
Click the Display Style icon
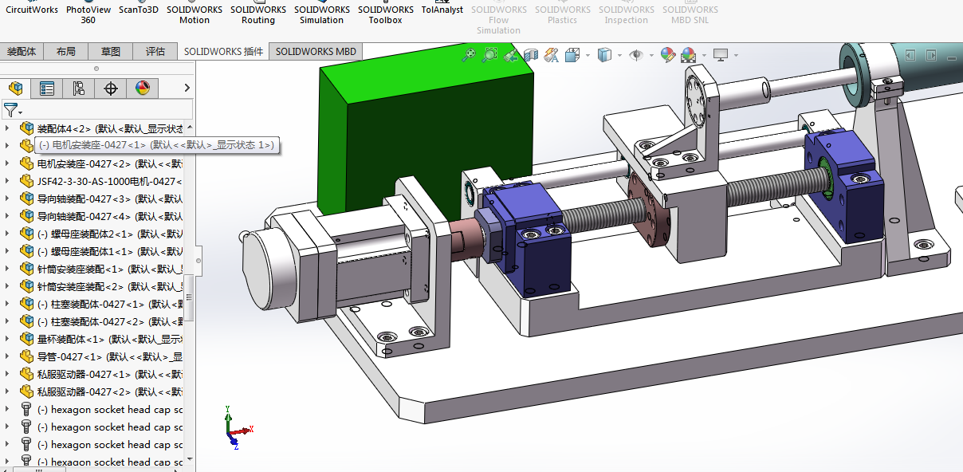605,55
